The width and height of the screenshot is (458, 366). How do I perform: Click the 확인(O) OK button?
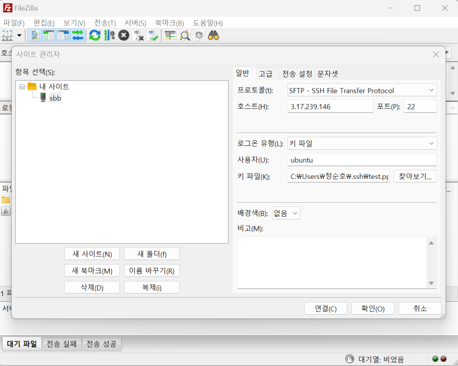[373, 308]
